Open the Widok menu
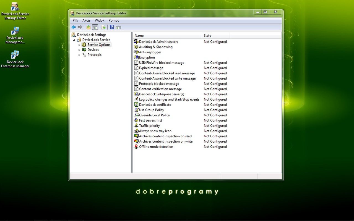 coord(100,20)
